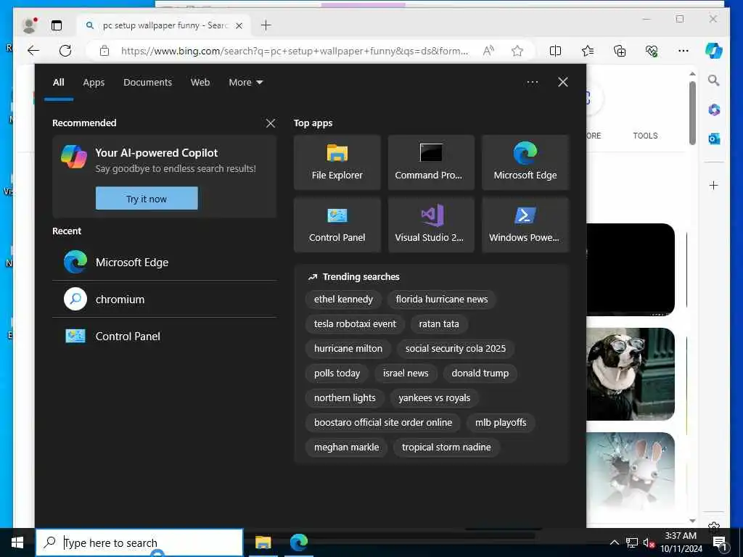Click Read aloud icon in address bar

(x=488, y=51)
